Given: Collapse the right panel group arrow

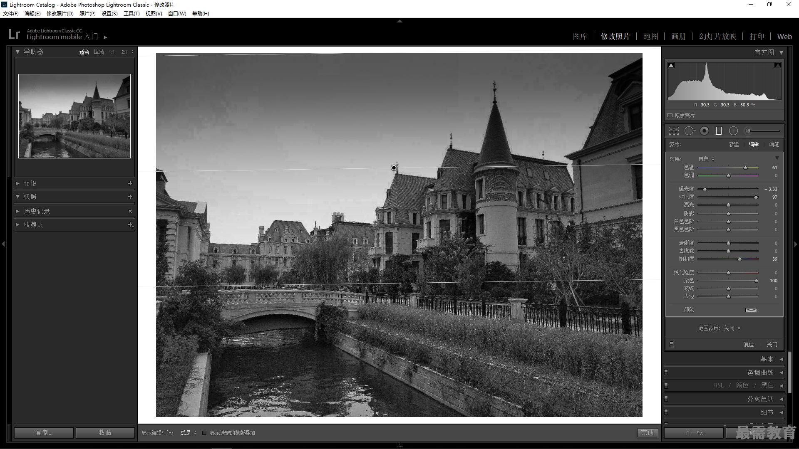Looking at the screenshot, I should [x=796, y=244].
